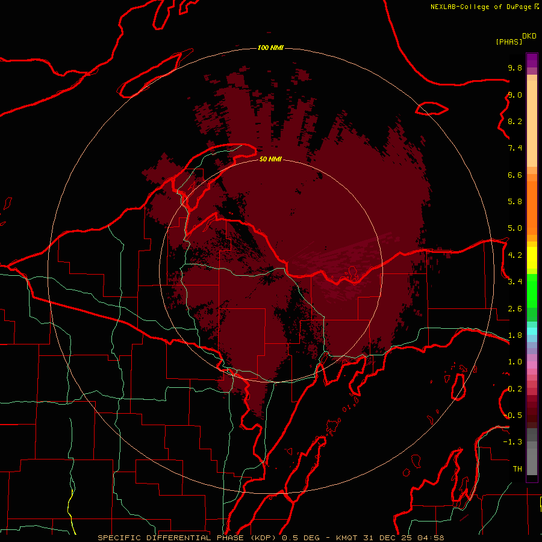The width and height of the screenshot is (542, 542).
Task: Click the 3.4 scale value
Action: (515, 282)
